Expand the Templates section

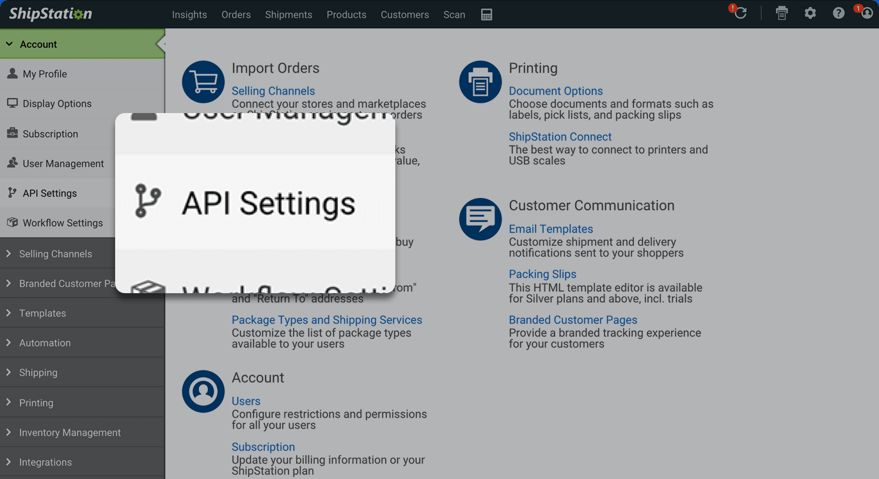[x=83, y=313]
